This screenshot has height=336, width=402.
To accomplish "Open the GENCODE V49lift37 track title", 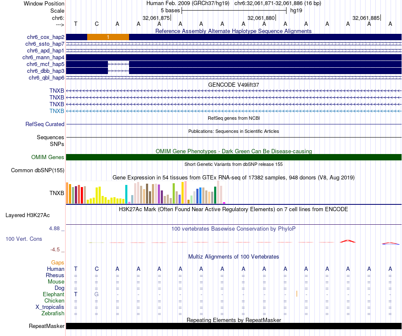I will 234,85.
